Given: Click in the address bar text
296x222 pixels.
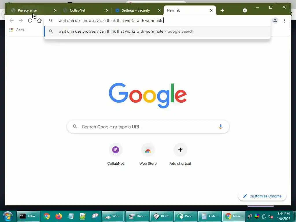Looking at the screenshot, I should [111, 21].
